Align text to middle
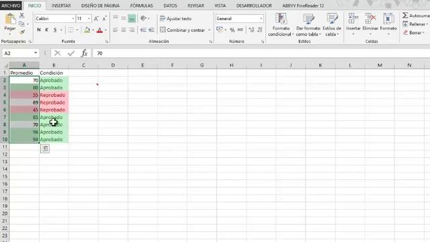The image size is (430, 242). coord(124,18)
